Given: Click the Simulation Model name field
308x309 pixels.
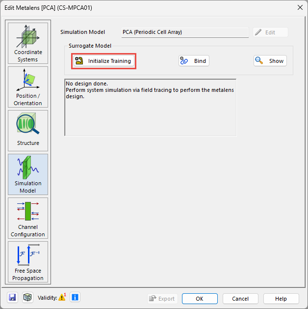Looking at the screenshot, I should 185,32.
